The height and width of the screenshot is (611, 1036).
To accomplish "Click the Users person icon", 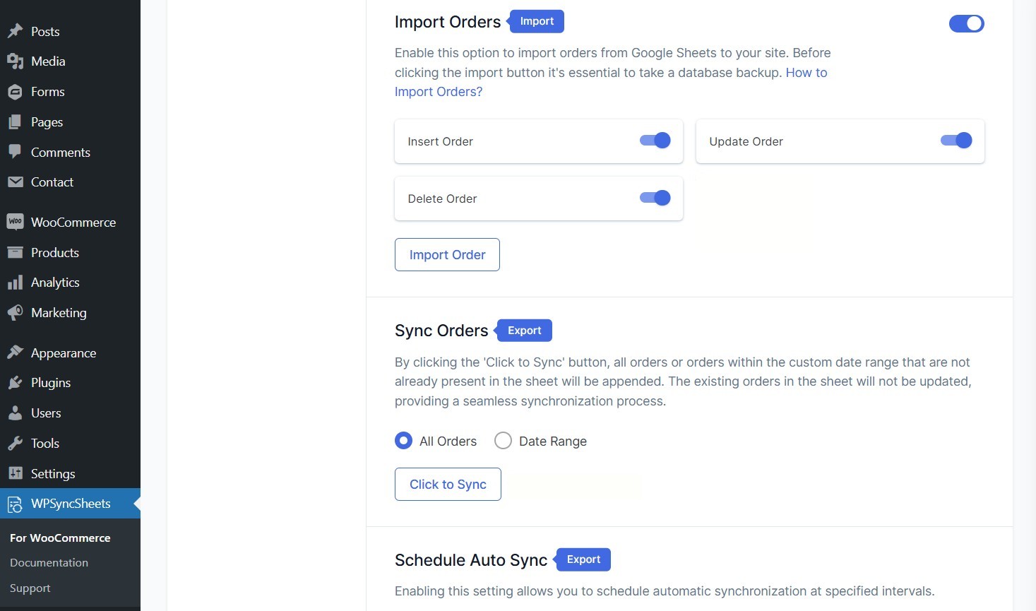I will pos(15,413).
